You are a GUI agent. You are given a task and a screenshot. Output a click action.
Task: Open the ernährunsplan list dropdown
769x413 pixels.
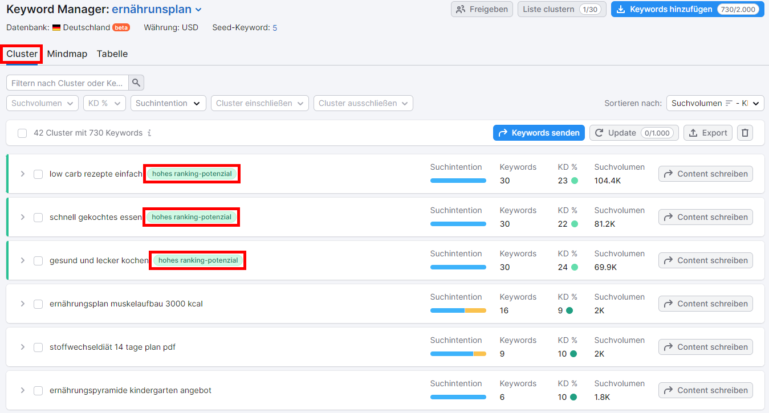[x=157, y=9]
